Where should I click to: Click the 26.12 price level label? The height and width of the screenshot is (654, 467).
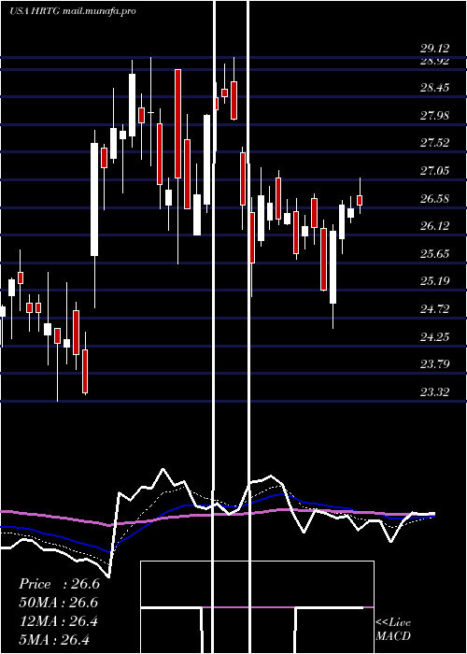coord(434,226)
